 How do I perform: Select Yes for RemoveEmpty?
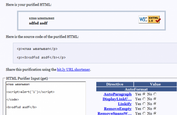[x=144, y=109]
